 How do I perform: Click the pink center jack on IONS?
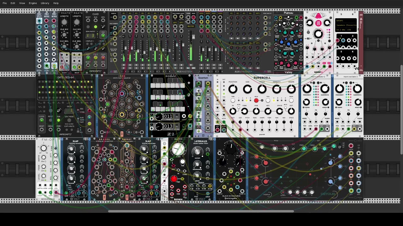[122, 94]
